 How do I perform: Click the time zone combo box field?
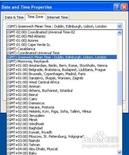[x=64, y=26]
